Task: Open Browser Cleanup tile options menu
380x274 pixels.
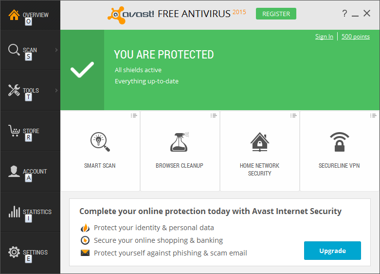Action: [x=213, y=116]
